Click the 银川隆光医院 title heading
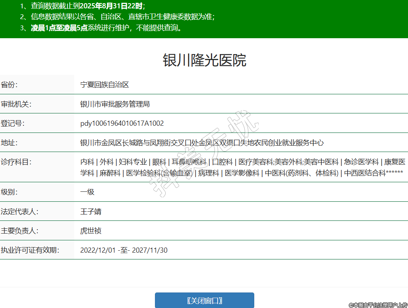The image size is (408, 308). click(x=204, y=60)
